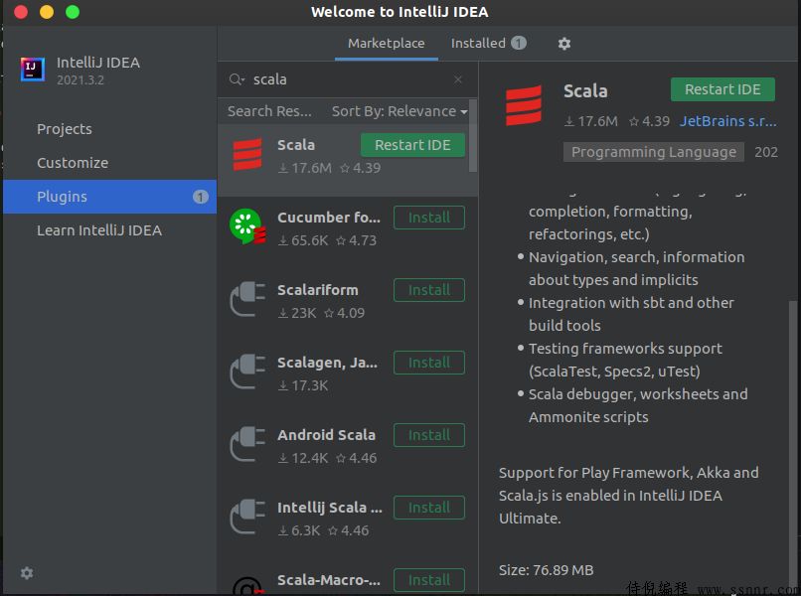801x596 pixels.
Task: Click the Scalagen plugin icon
Action: [247, 372]
